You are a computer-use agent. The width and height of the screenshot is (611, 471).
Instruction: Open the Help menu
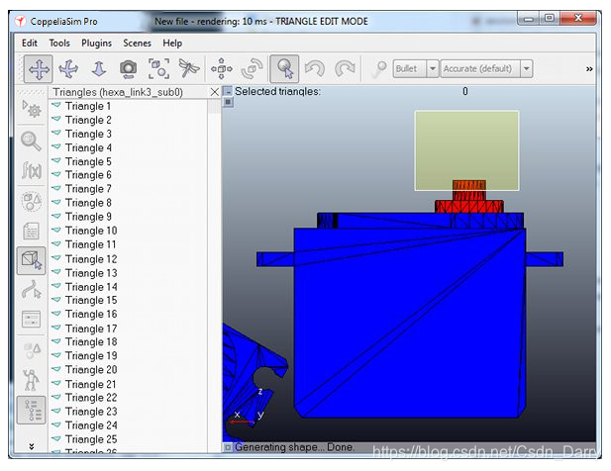point(172,43)
